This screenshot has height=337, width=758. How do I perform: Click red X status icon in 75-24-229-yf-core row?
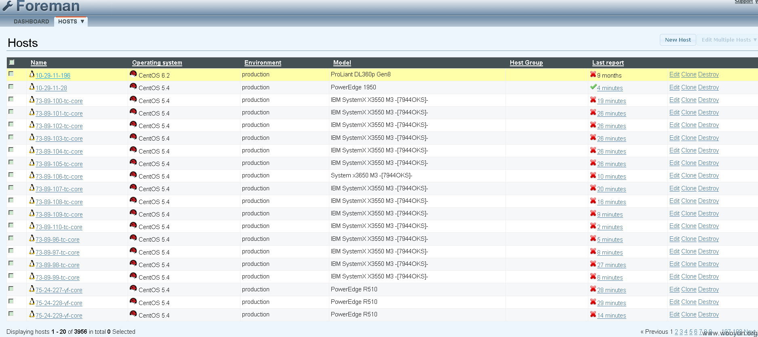click(x=593, y=314)
